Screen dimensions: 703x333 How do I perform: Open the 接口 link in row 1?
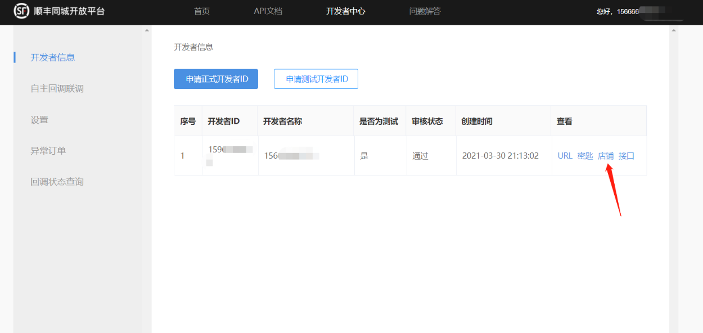pos(627,156)
